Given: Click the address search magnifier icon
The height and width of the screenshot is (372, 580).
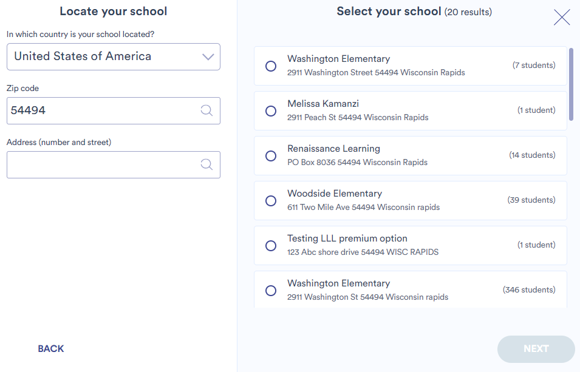Looking at the screenshot, I should [206, 164].
